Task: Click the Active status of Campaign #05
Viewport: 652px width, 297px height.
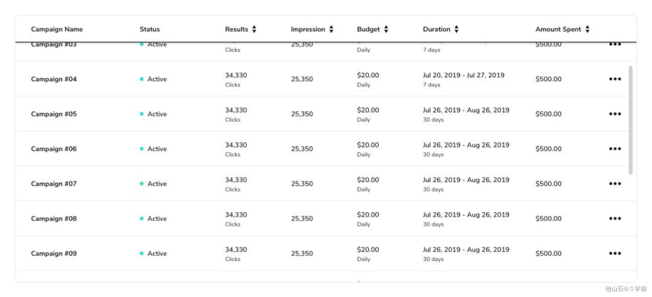Action: [x=156, y=114]
